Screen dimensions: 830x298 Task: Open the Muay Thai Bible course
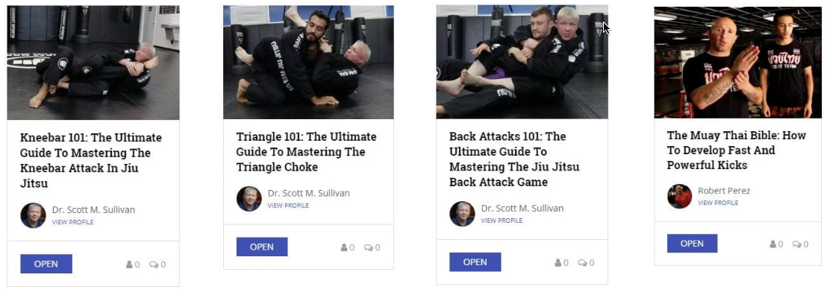pyautogui.click(x=692, y=244)
